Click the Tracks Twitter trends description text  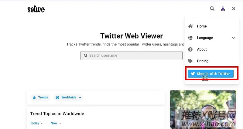[x=125, y=44]
